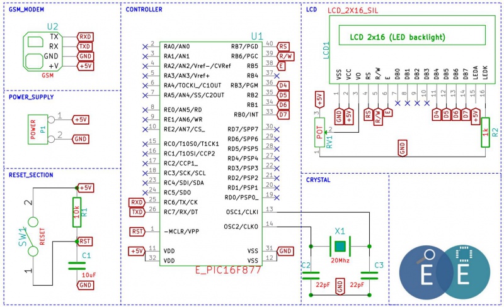The image size is (504, 307).
Task: Click the GND flag at VSS pin 31
Action: tap(285, 251)
